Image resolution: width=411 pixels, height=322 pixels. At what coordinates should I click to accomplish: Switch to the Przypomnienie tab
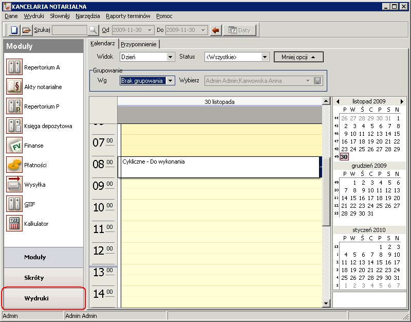coord(139,44)
